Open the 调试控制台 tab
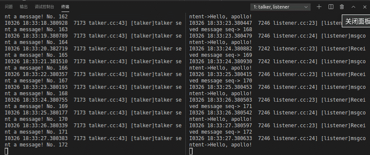The image size is (370, 155). pos(44,7)
